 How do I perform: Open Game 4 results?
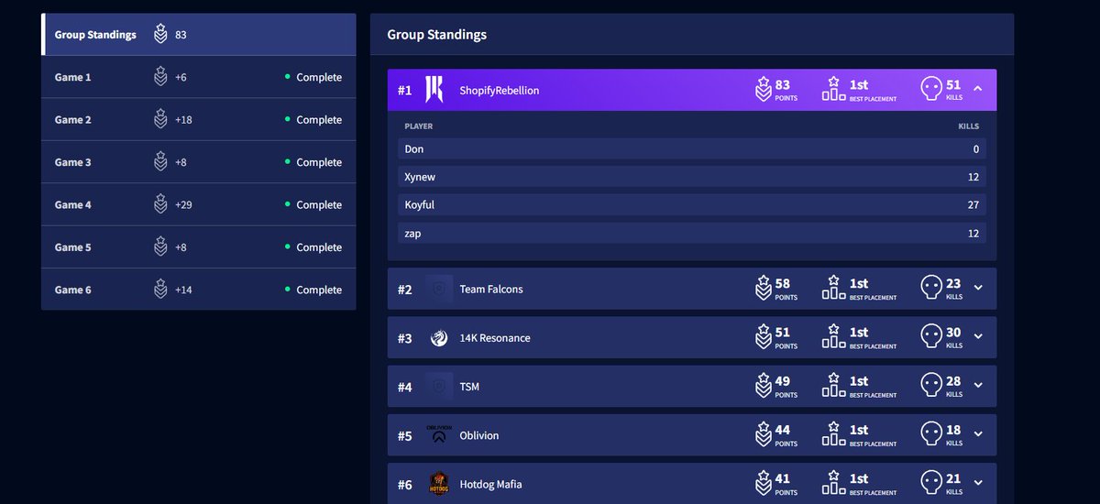coord(199,204)
